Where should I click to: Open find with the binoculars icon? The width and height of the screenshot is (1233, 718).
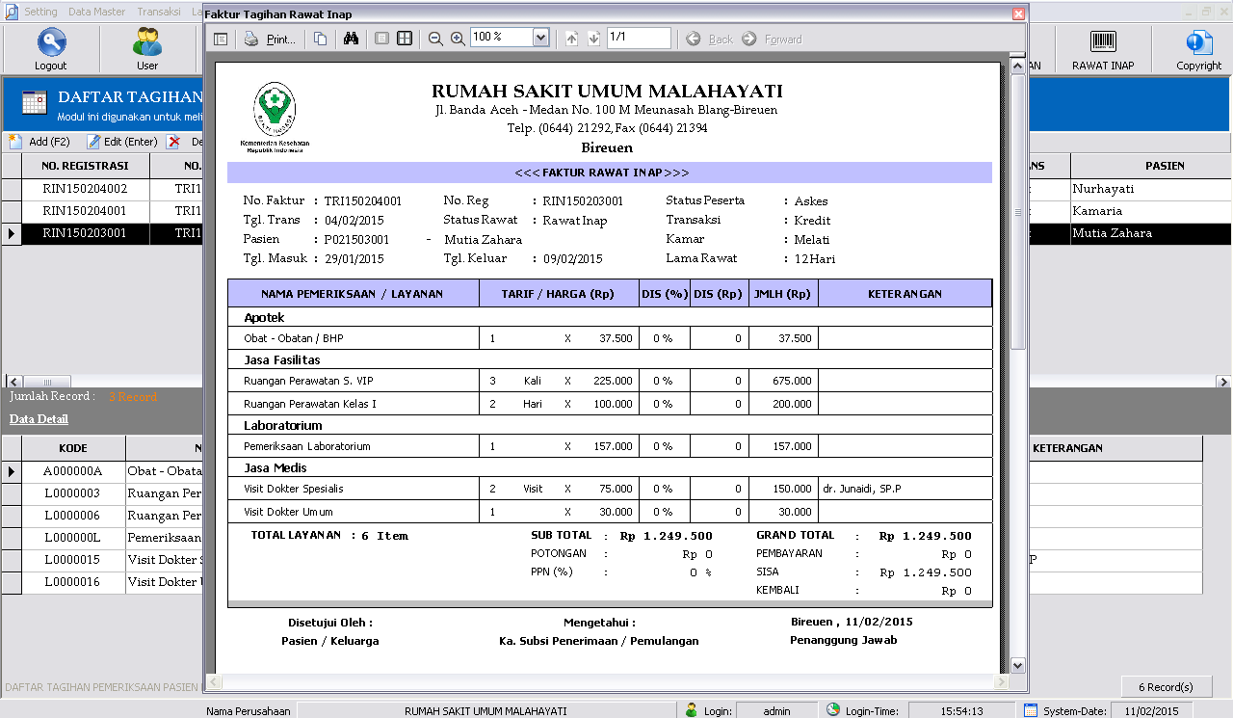click(x=352, y=39)
